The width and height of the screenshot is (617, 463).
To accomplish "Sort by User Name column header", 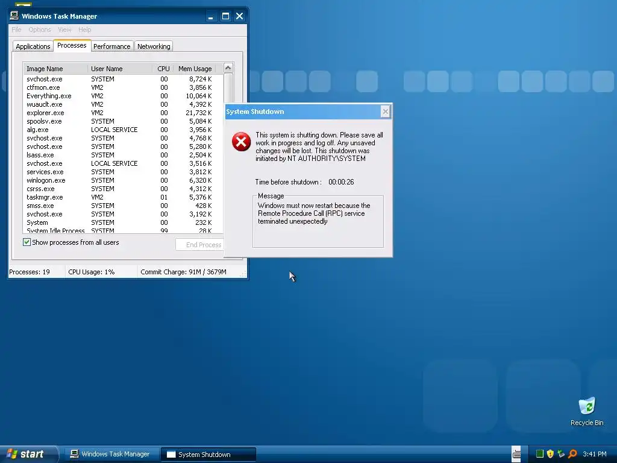I will click(120, 69).
